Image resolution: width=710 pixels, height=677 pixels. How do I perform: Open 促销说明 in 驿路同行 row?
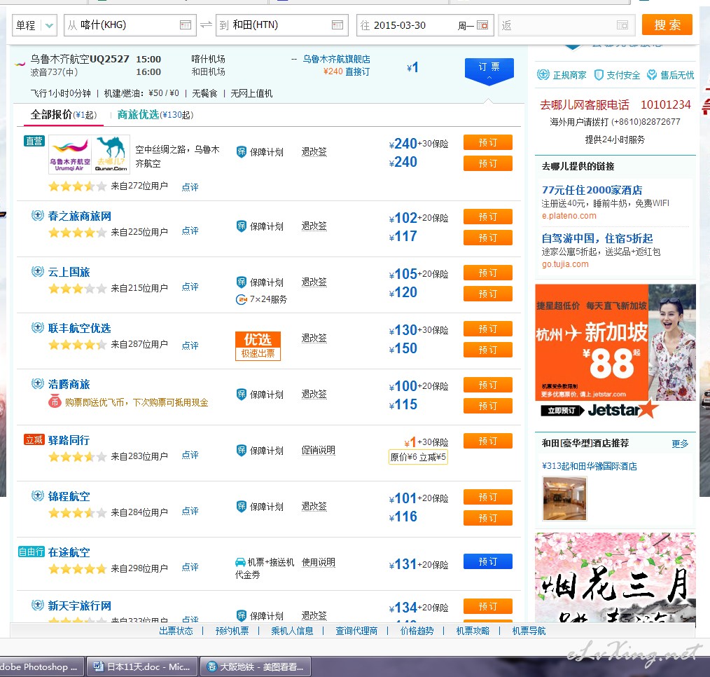tap(319, 450)
